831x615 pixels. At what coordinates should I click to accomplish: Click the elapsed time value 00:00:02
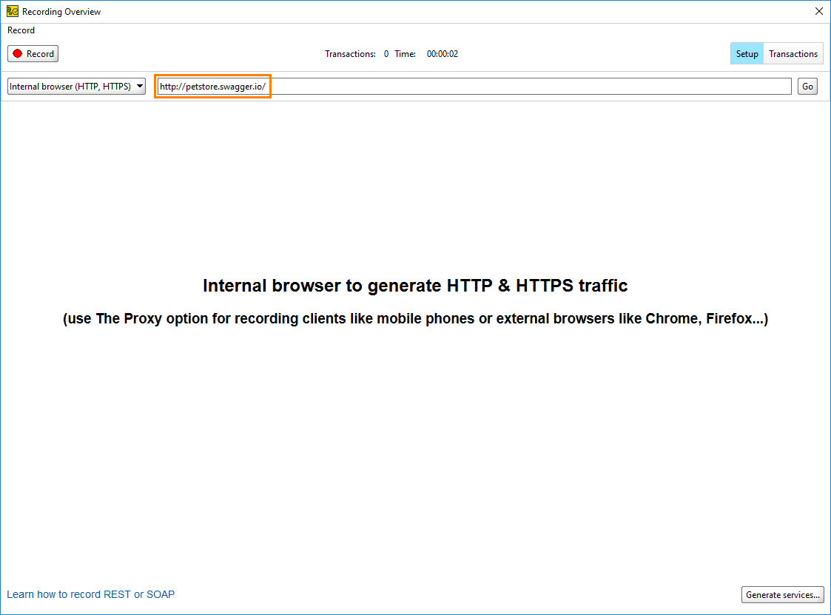tap(442, 54)
